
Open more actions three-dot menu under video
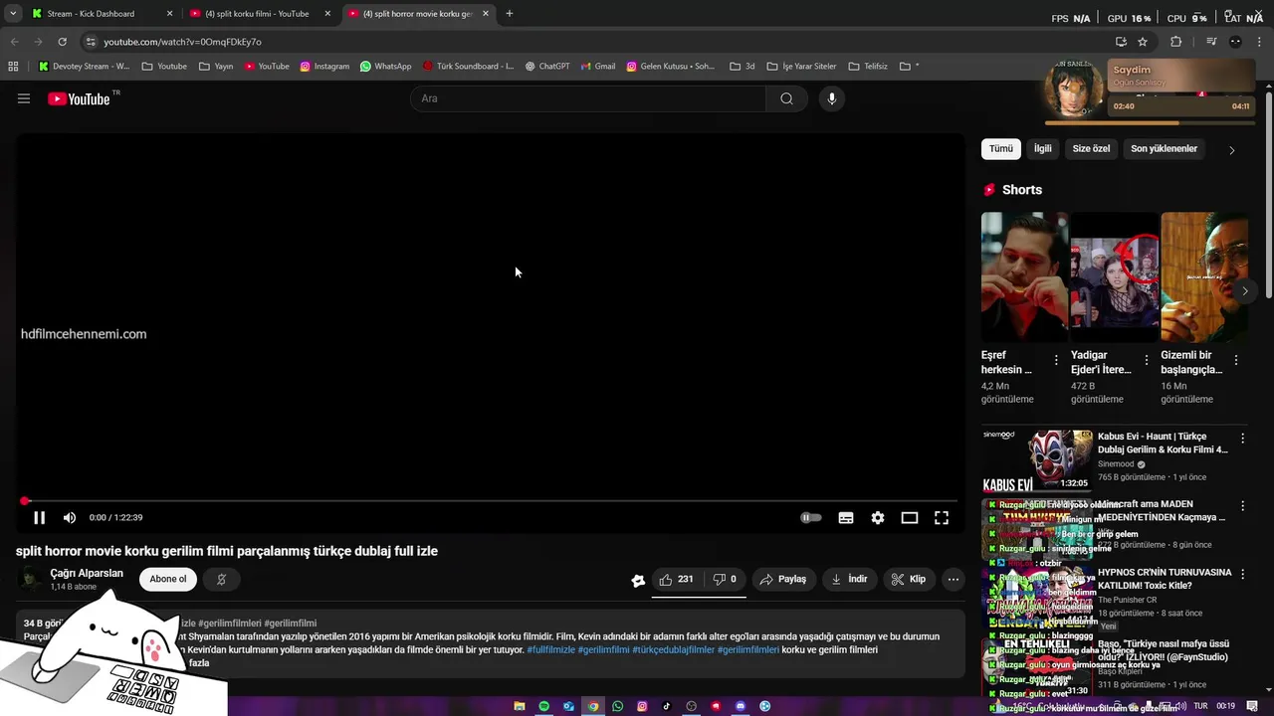954,579
